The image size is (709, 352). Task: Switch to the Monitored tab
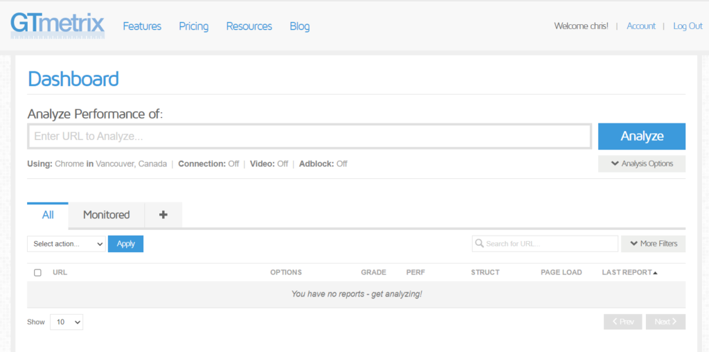(106, 215)
